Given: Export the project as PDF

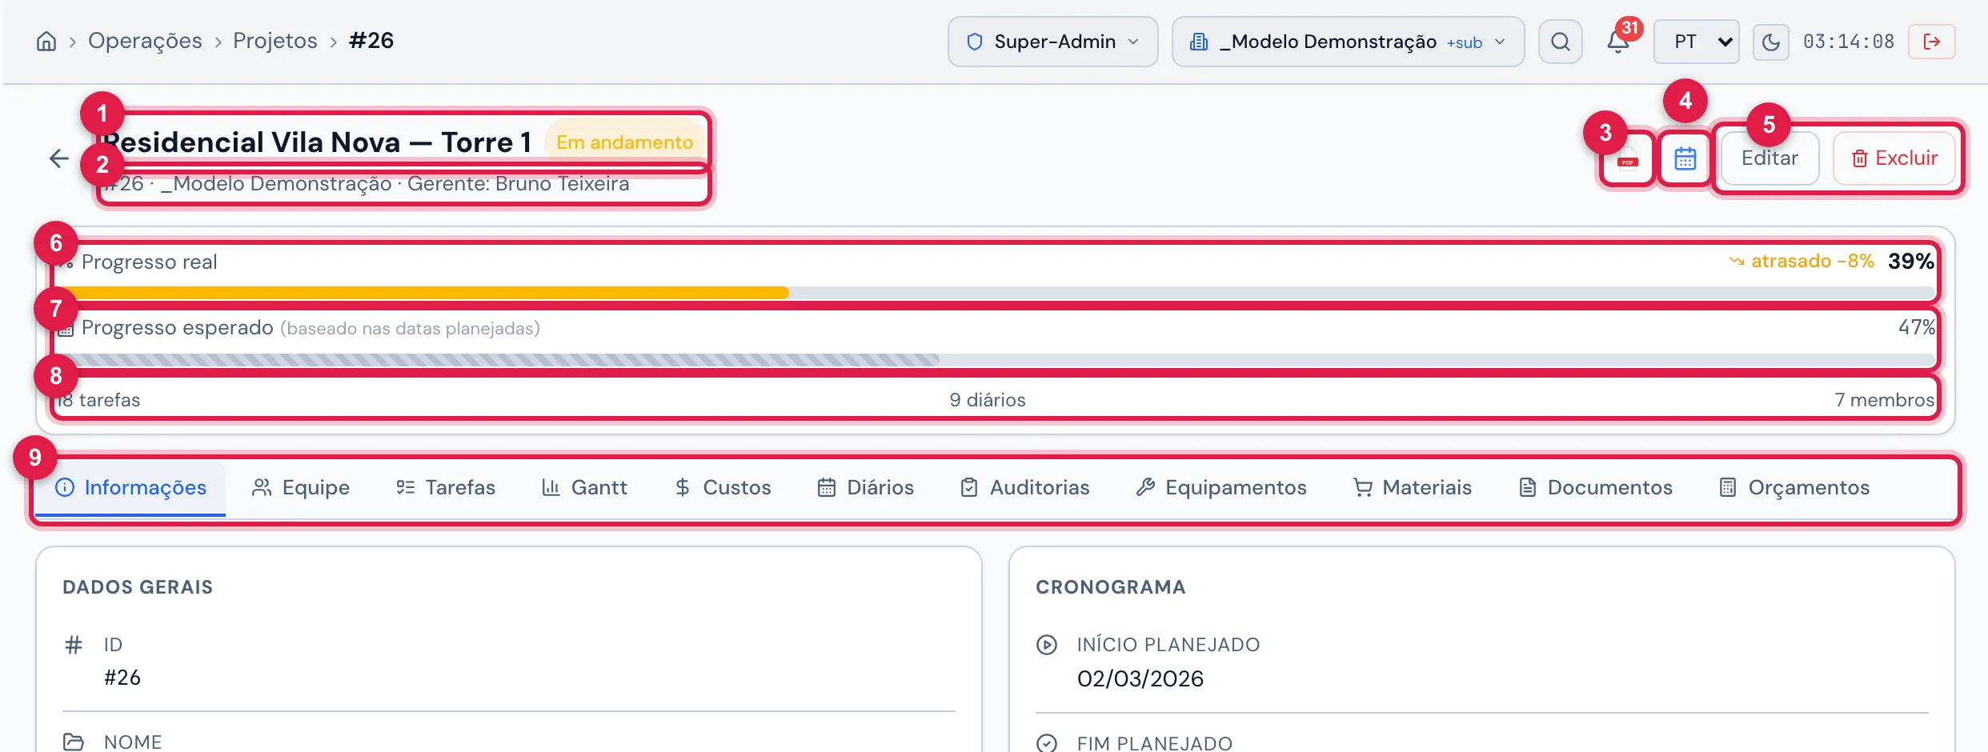Looking at the screenshot, I should pyautogui.click(x=1627, y=158).
